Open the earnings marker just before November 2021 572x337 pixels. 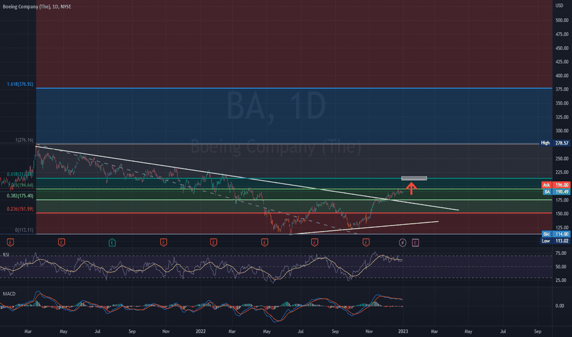pyautogui.click(x=163, y=242)
